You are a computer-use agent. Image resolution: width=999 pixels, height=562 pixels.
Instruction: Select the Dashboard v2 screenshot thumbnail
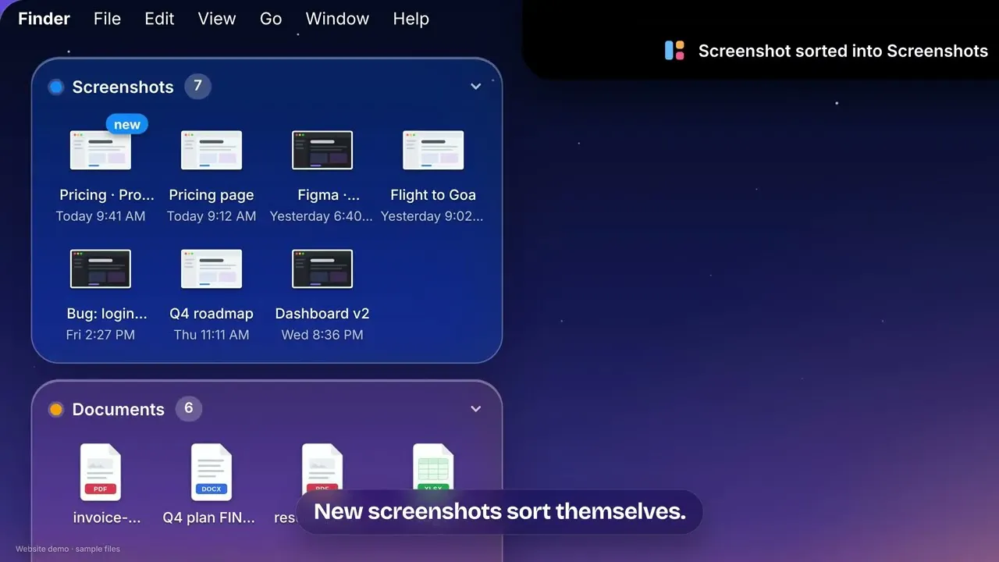coord(322,269)
